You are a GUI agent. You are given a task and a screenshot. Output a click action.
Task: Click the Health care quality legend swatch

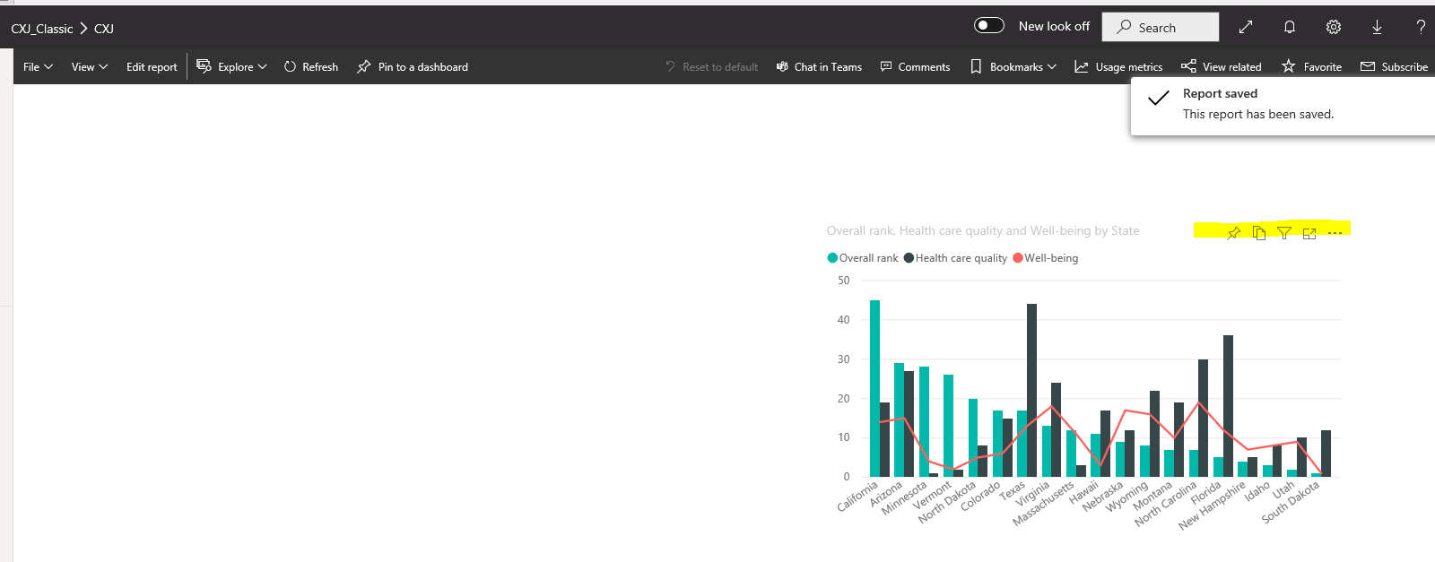[x=909, y=258]
